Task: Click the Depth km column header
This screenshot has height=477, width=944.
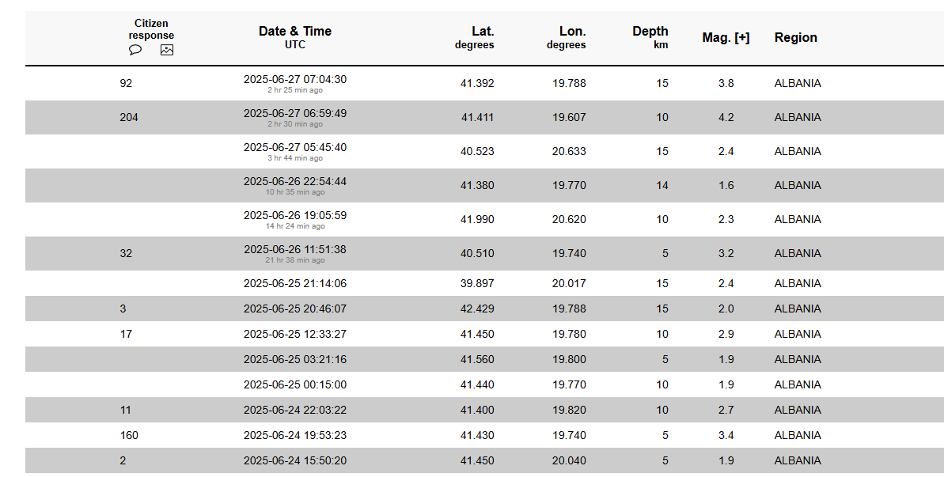Action: pos(650,36)
